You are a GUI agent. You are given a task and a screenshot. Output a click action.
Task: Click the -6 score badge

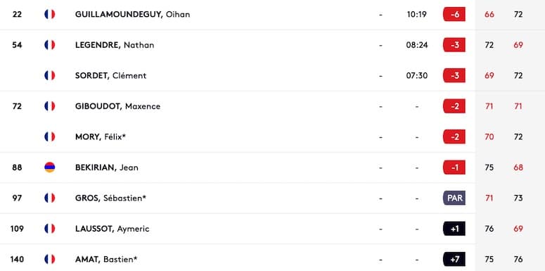(x=454, y=14)
